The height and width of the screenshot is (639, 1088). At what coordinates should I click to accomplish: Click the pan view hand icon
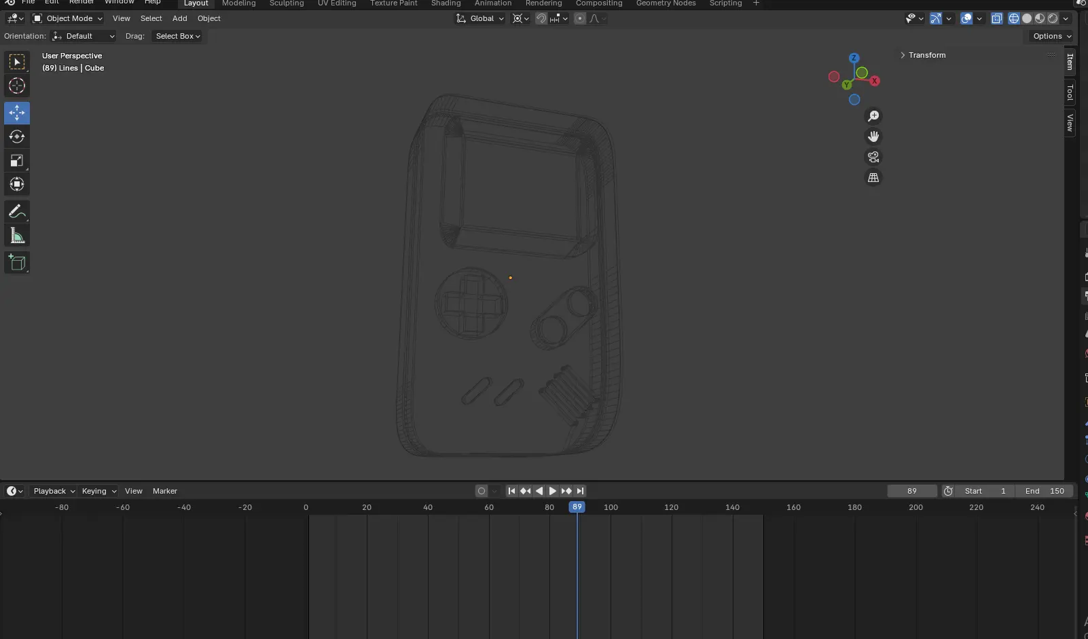point(873,136)
